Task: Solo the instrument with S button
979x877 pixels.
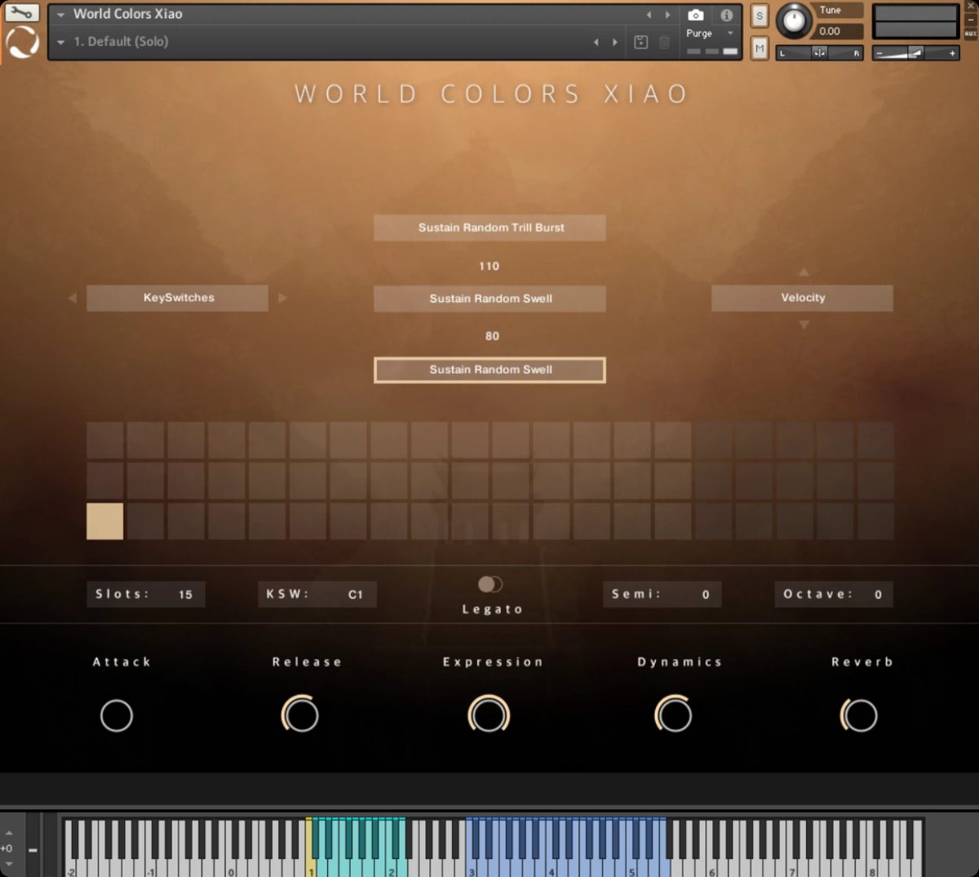Action: pyautogui.click(x=760, y=16)
